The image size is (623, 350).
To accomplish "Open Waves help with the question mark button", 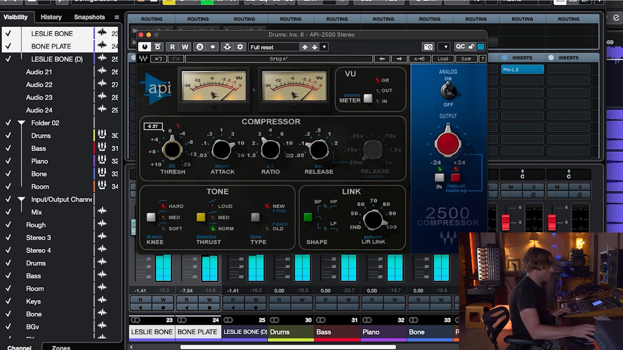I will point(482,59).
